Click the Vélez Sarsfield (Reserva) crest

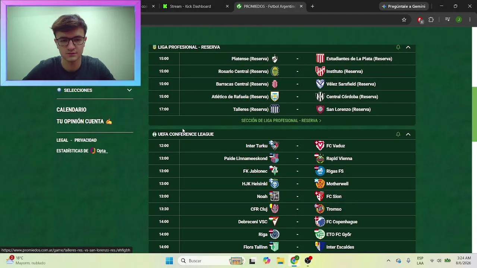click(x=320, y=84)
